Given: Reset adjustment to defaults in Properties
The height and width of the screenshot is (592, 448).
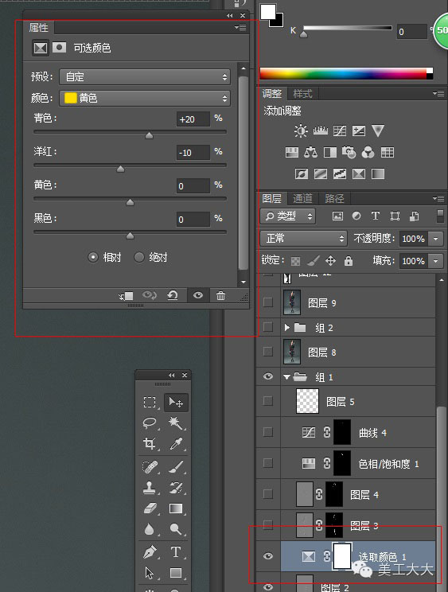Looking at the screenshot, I should tap(173, 295).
